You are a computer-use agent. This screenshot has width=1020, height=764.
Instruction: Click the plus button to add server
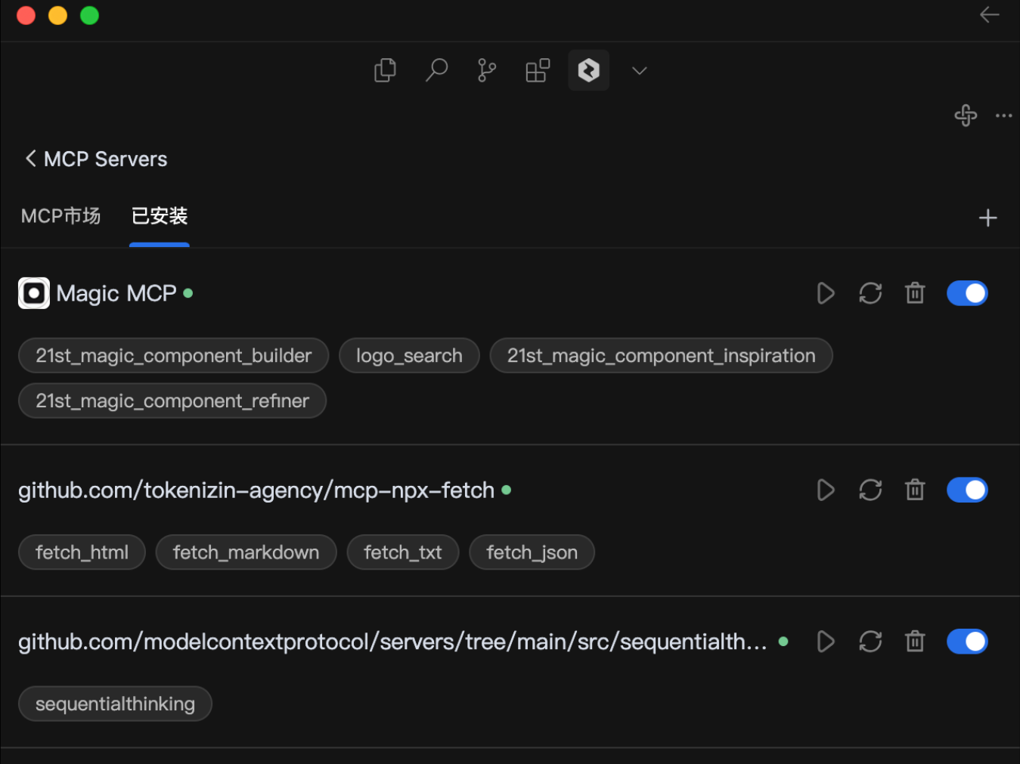[987, 218]
